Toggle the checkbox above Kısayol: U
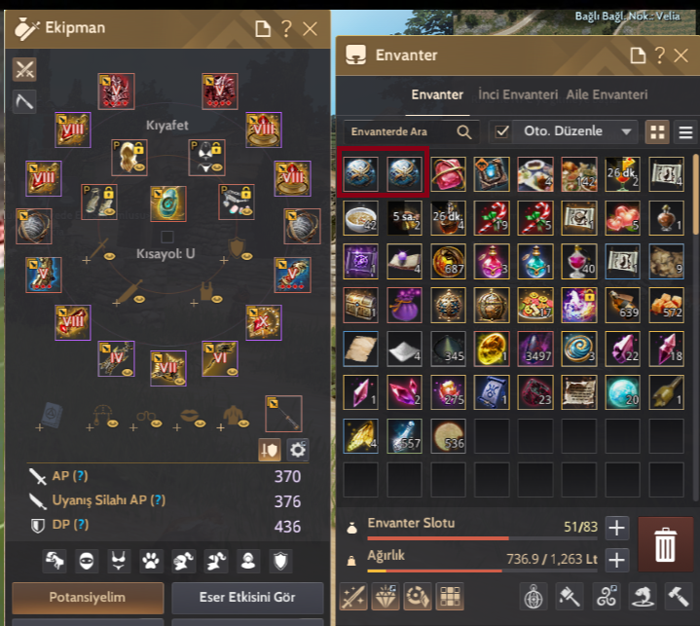700x626 pixels. click(166, 237)
